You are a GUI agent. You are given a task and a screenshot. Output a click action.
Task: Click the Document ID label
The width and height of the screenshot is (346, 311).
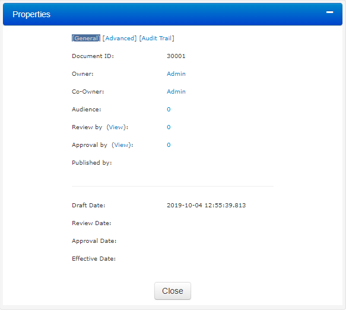[93, 56]
